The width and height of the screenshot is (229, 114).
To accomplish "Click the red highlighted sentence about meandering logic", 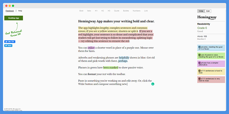I will click(x=116, y=36).
